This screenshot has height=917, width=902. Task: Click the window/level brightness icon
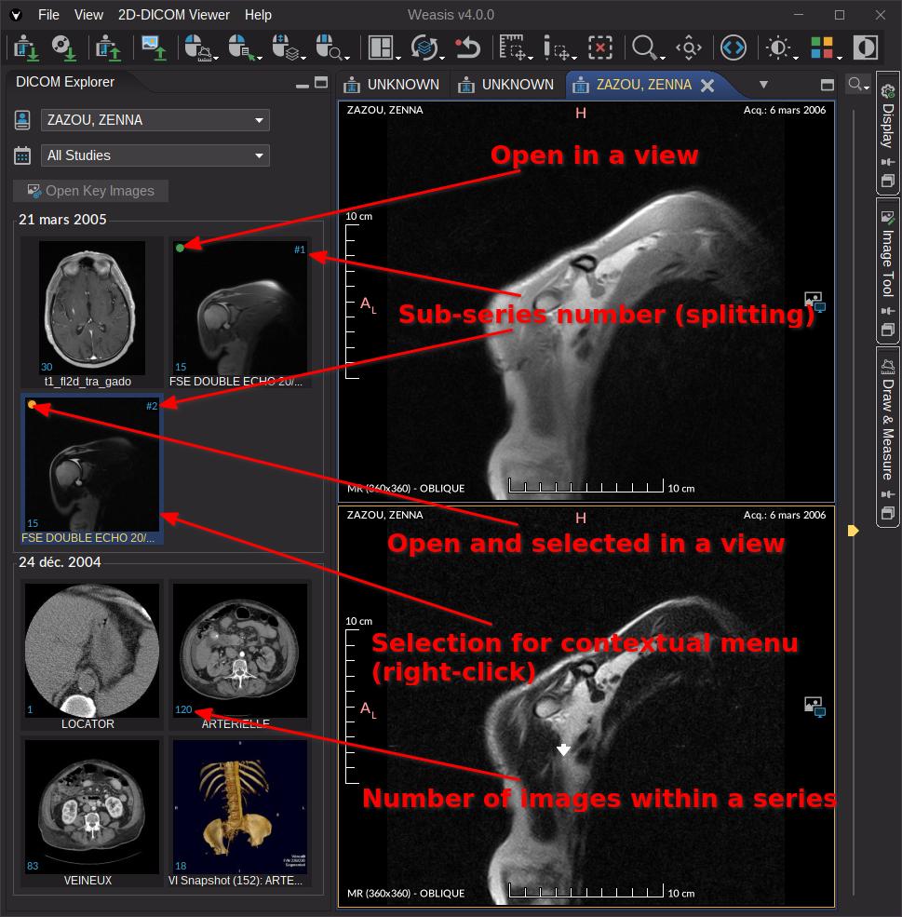[778, 47]
